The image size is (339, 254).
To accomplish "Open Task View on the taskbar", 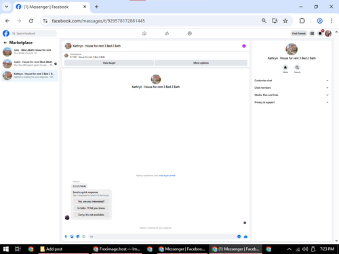I will (x=18, y=249).
